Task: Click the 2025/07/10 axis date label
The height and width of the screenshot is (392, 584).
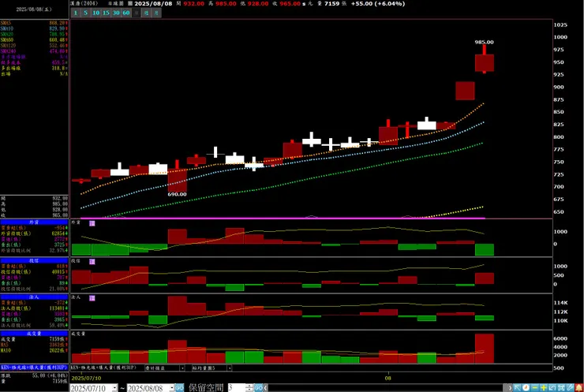Action: (x=86, y=379)
